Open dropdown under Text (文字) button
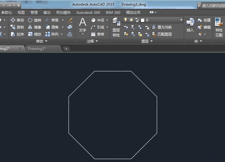 (83, 34)
